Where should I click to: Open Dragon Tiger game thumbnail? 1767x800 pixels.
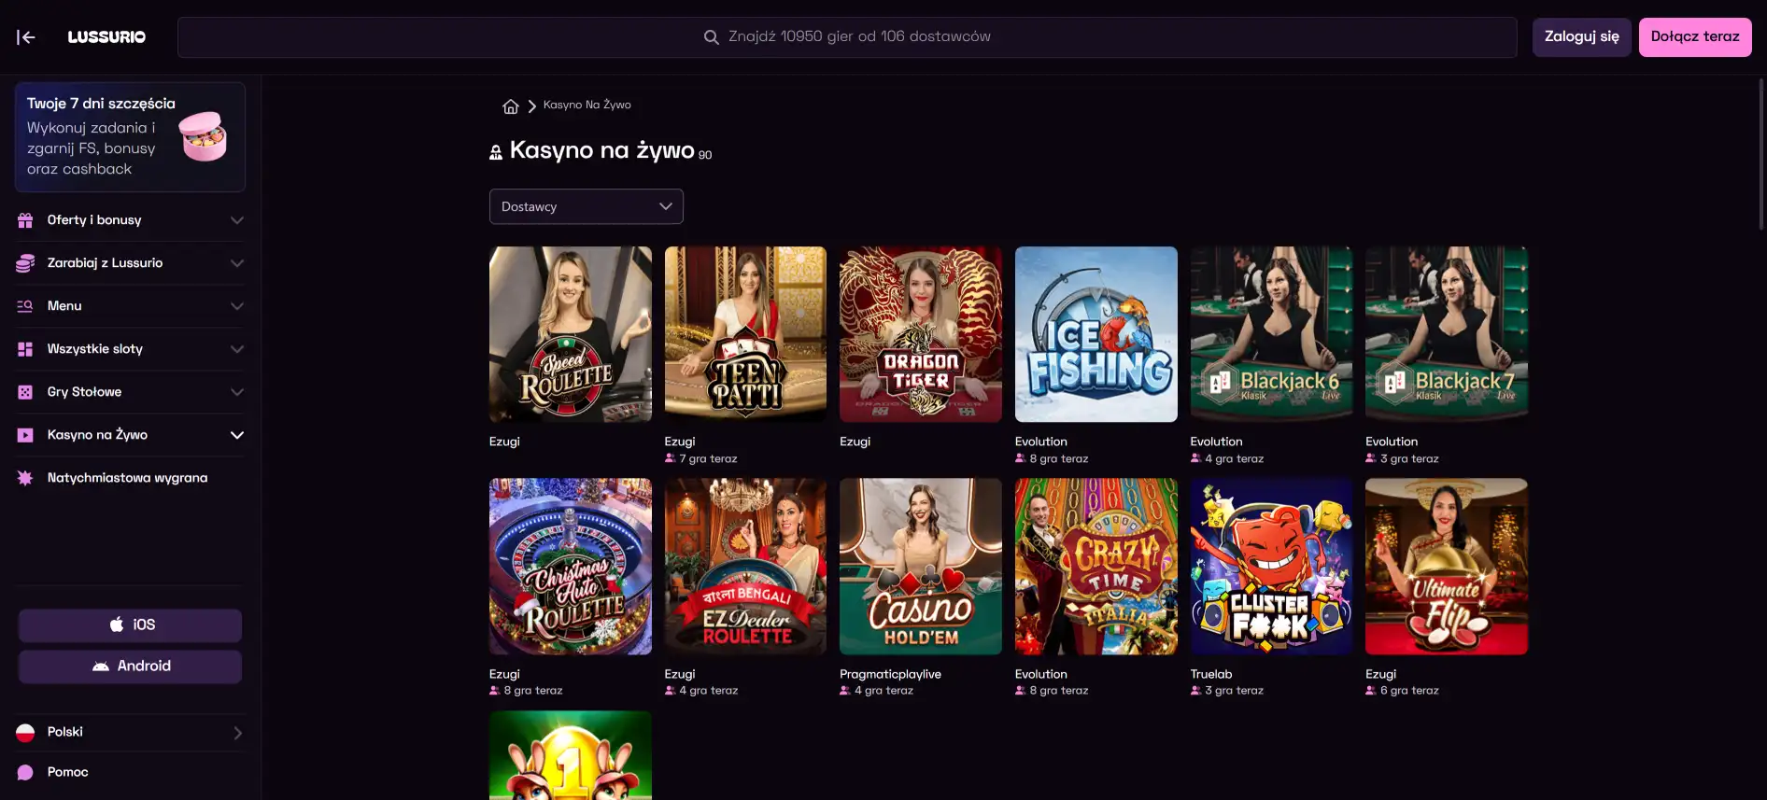tap(921, 334)
